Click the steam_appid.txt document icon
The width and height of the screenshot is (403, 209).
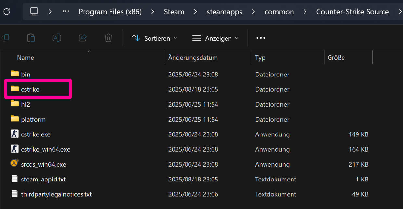(x=15, y=179)
